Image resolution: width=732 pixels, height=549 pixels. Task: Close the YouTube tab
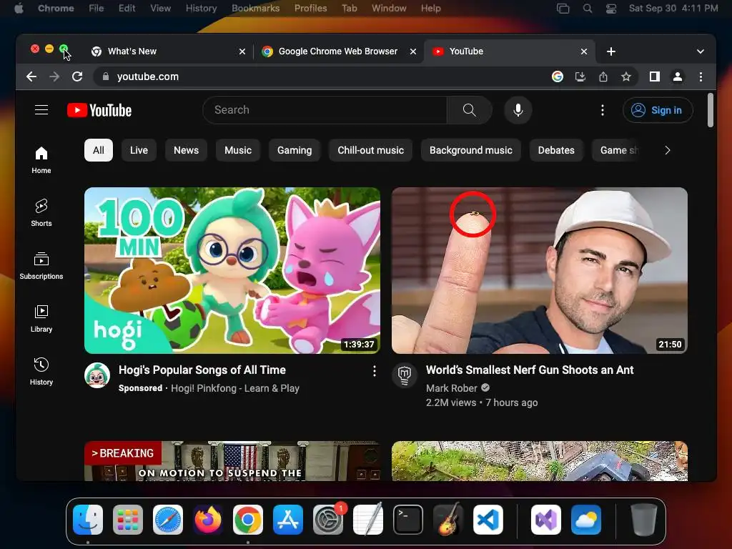583,51
